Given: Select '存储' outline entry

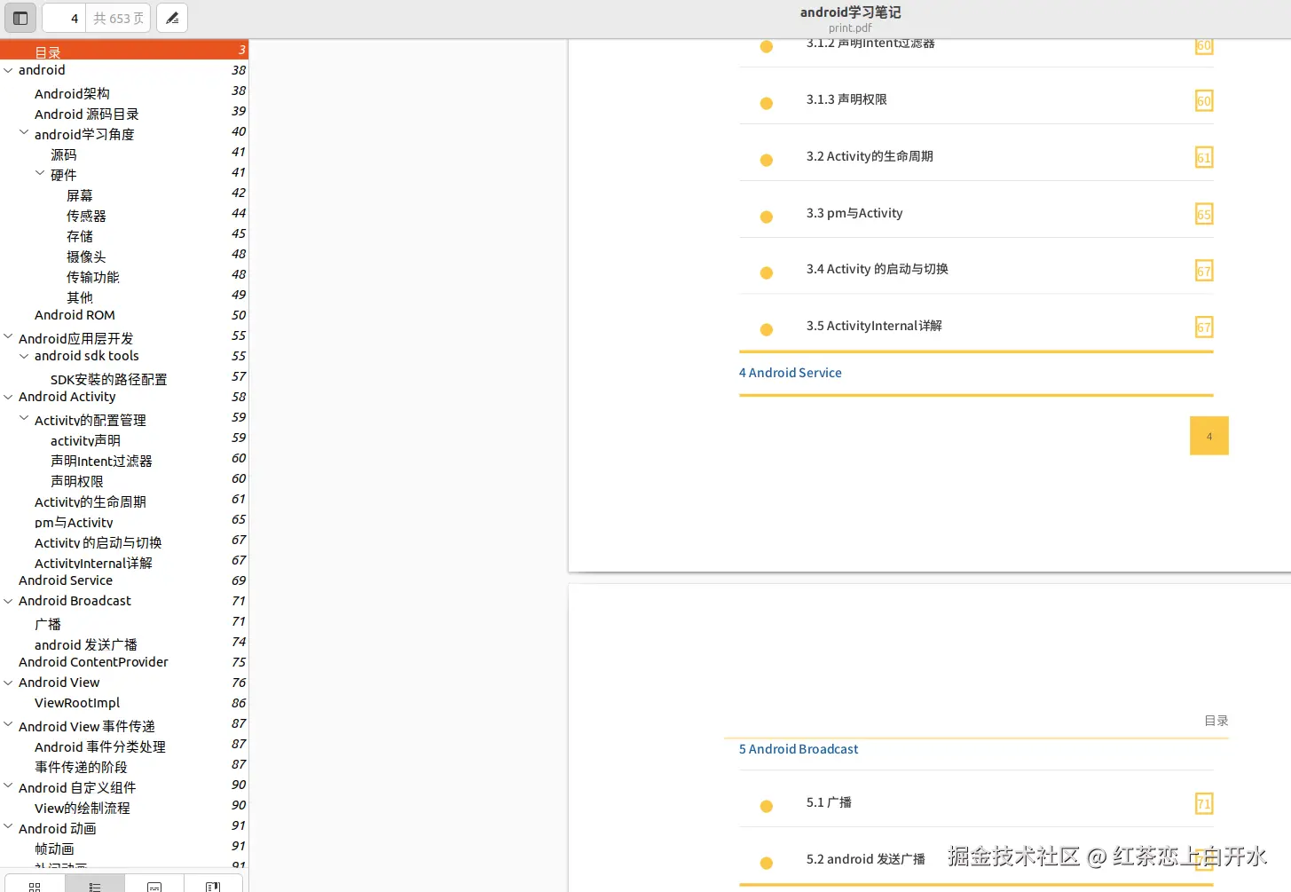Looking at the screenshot, I should 80,236.
